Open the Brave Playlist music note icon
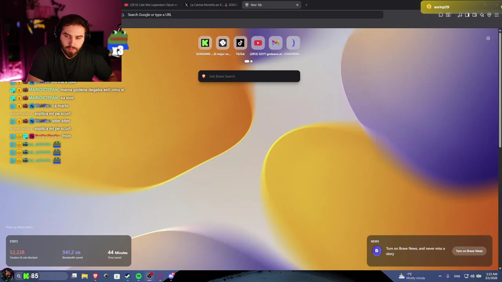The image size is (502, 282). click(460, 15)
